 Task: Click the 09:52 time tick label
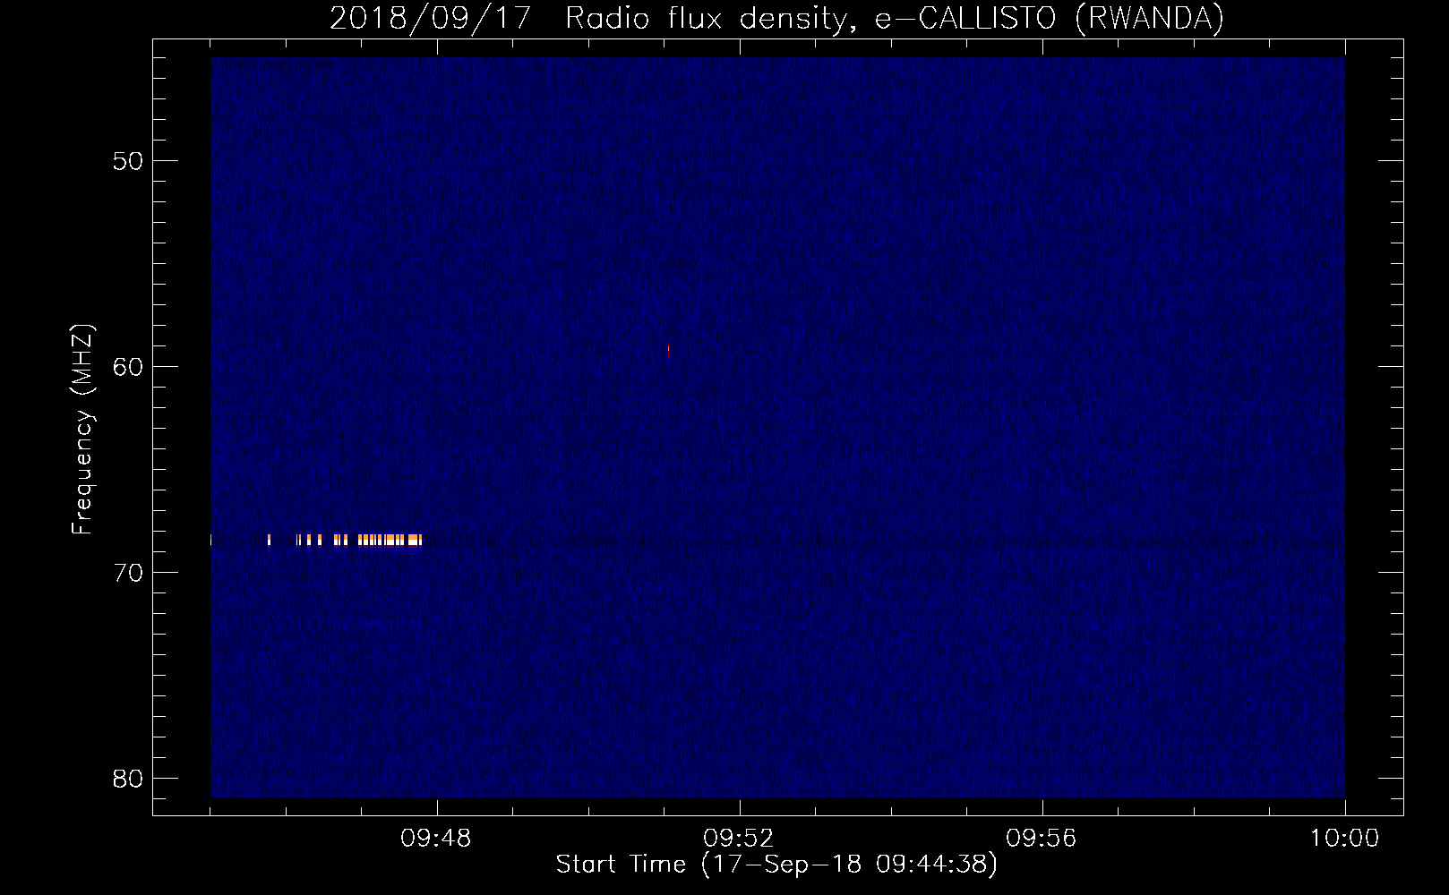coord(739,839)
